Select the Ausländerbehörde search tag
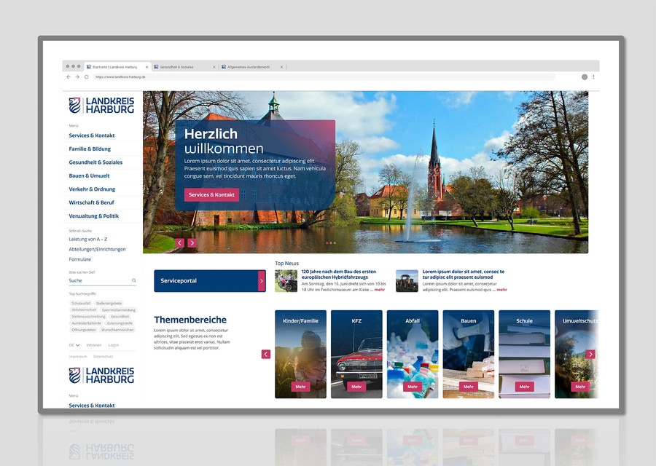The width and height of the screenshot is (656, 466). [x=86, y=323]
